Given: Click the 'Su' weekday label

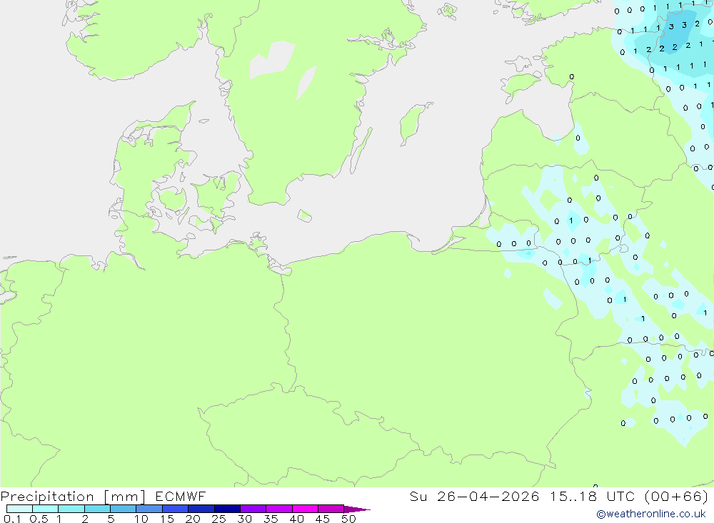Looking at the screenshot, I should coord(418,496).
